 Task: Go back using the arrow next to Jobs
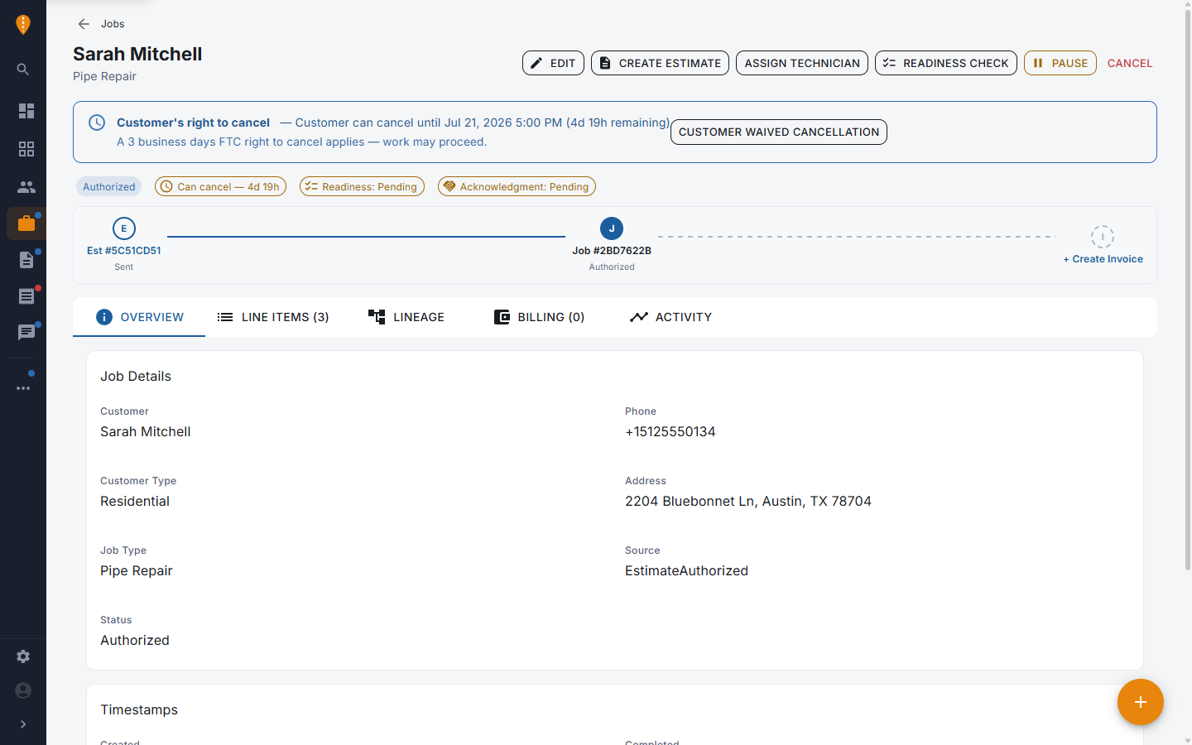[x=84, y=24]
